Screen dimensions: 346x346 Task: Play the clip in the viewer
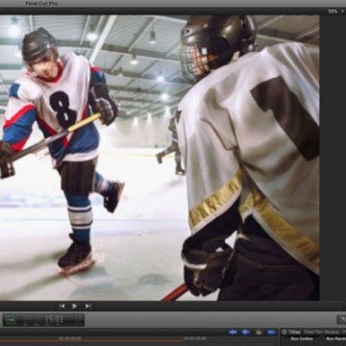74,306
